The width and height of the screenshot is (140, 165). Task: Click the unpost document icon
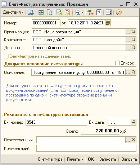tap(67, 12)
